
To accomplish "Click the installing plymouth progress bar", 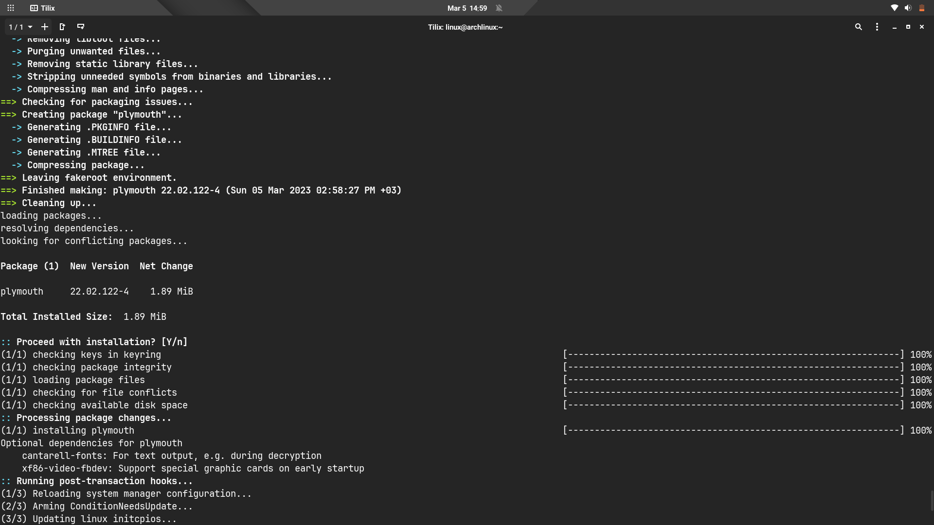I will click(733, 430).
